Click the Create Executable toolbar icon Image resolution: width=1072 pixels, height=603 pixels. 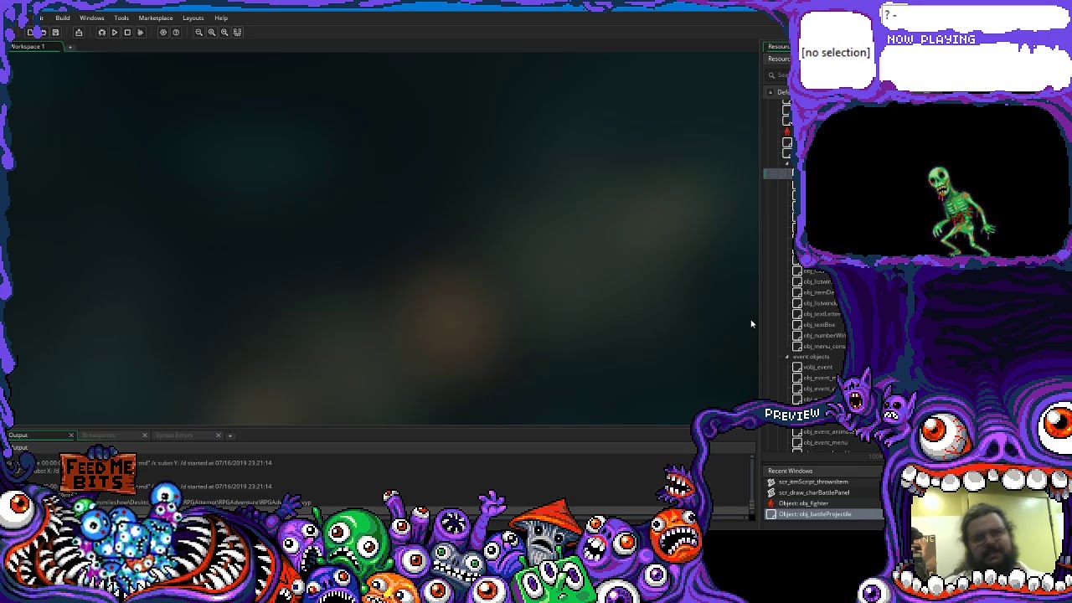coord(79,33)
